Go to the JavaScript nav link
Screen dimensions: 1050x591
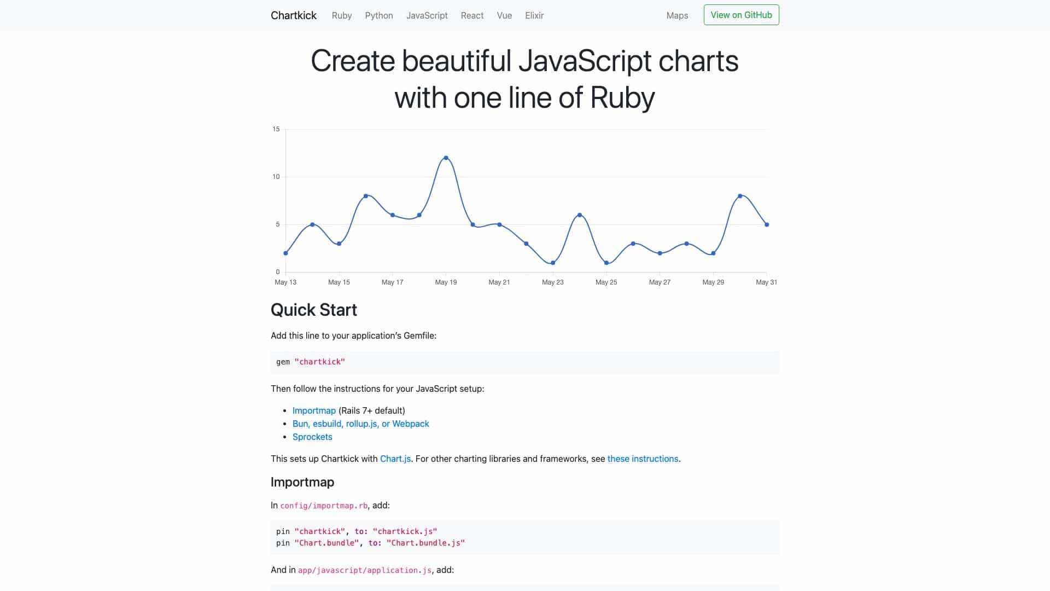(x=427, y=15)
